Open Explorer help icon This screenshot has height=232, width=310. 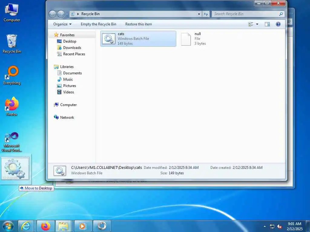pos(278,24)
